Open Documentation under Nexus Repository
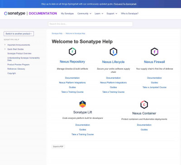 (72, 78)
